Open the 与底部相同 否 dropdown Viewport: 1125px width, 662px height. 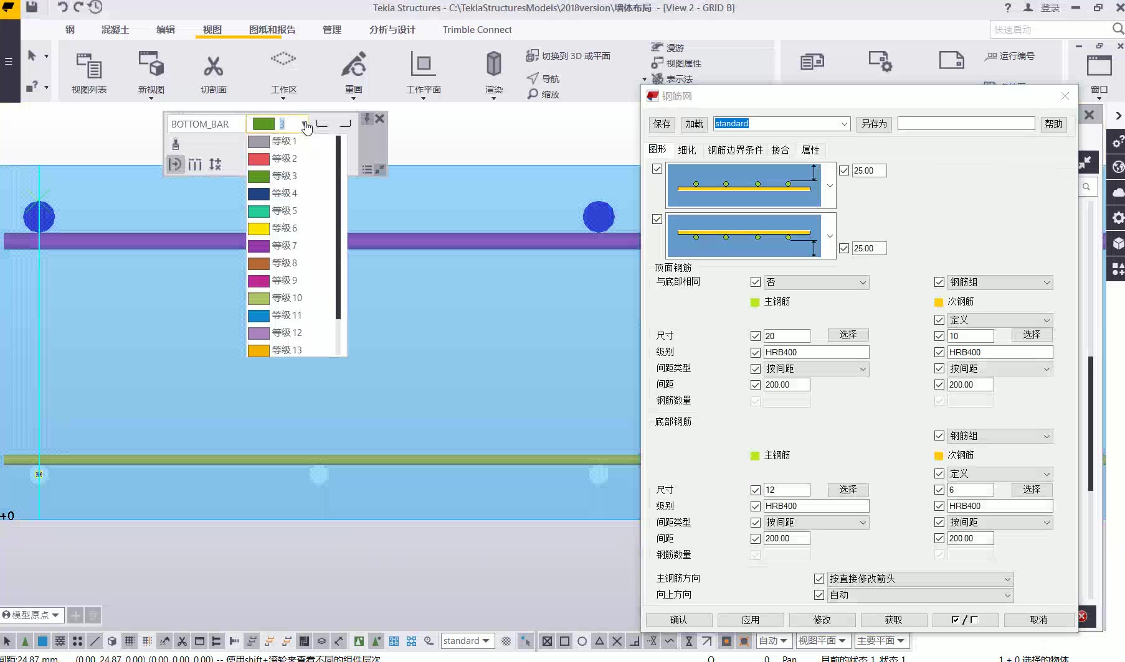816,282
